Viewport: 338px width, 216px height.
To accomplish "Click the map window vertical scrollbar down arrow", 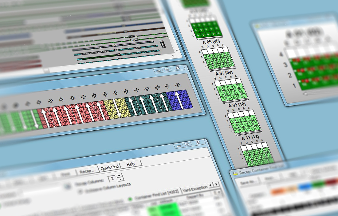I will [177, 50].
